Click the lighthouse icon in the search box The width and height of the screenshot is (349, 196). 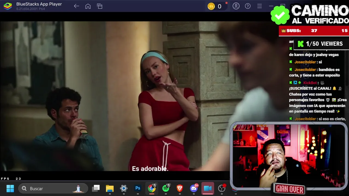(78, 188)
